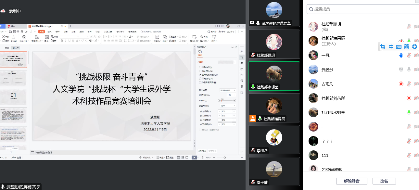419x190 pixels.
Task: Click the green microphone icon beside 社践部水玥莹
Action: (409, 112)
